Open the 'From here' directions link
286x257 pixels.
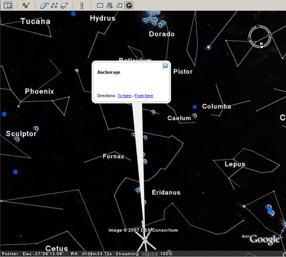click(x=144, y=96)
